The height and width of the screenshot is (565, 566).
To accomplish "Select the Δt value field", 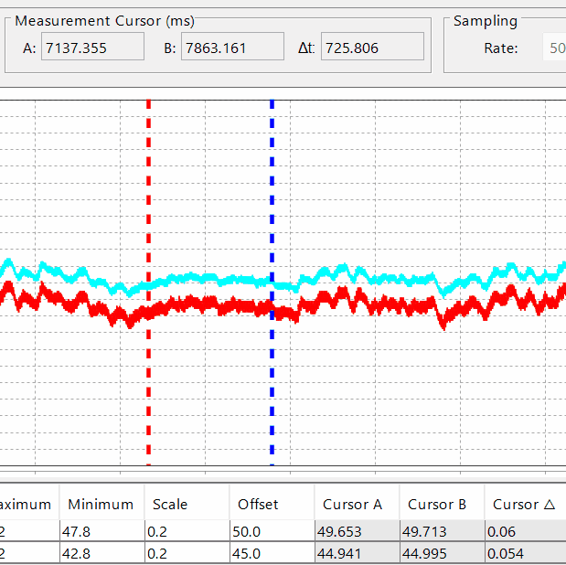I will coord(371,48).
